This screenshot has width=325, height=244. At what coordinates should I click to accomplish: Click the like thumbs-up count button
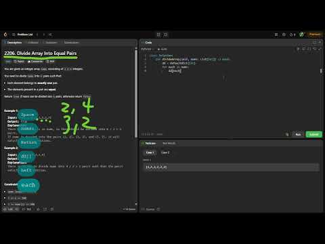tap(8, 209)
